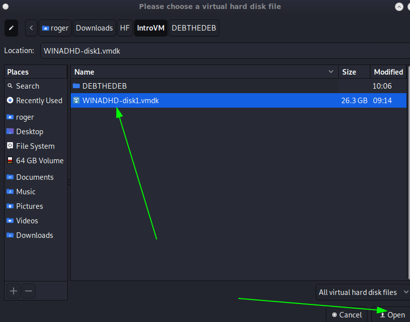Screen dimensions: 410x322
Task: Open the DEBTHEDEB folder
Action: [x=104, y=86]
